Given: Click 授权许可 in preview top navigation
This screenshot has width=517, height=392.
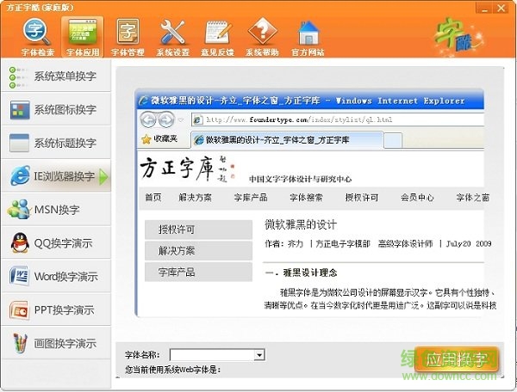Looking at the screenshot, I should [362, 198].
